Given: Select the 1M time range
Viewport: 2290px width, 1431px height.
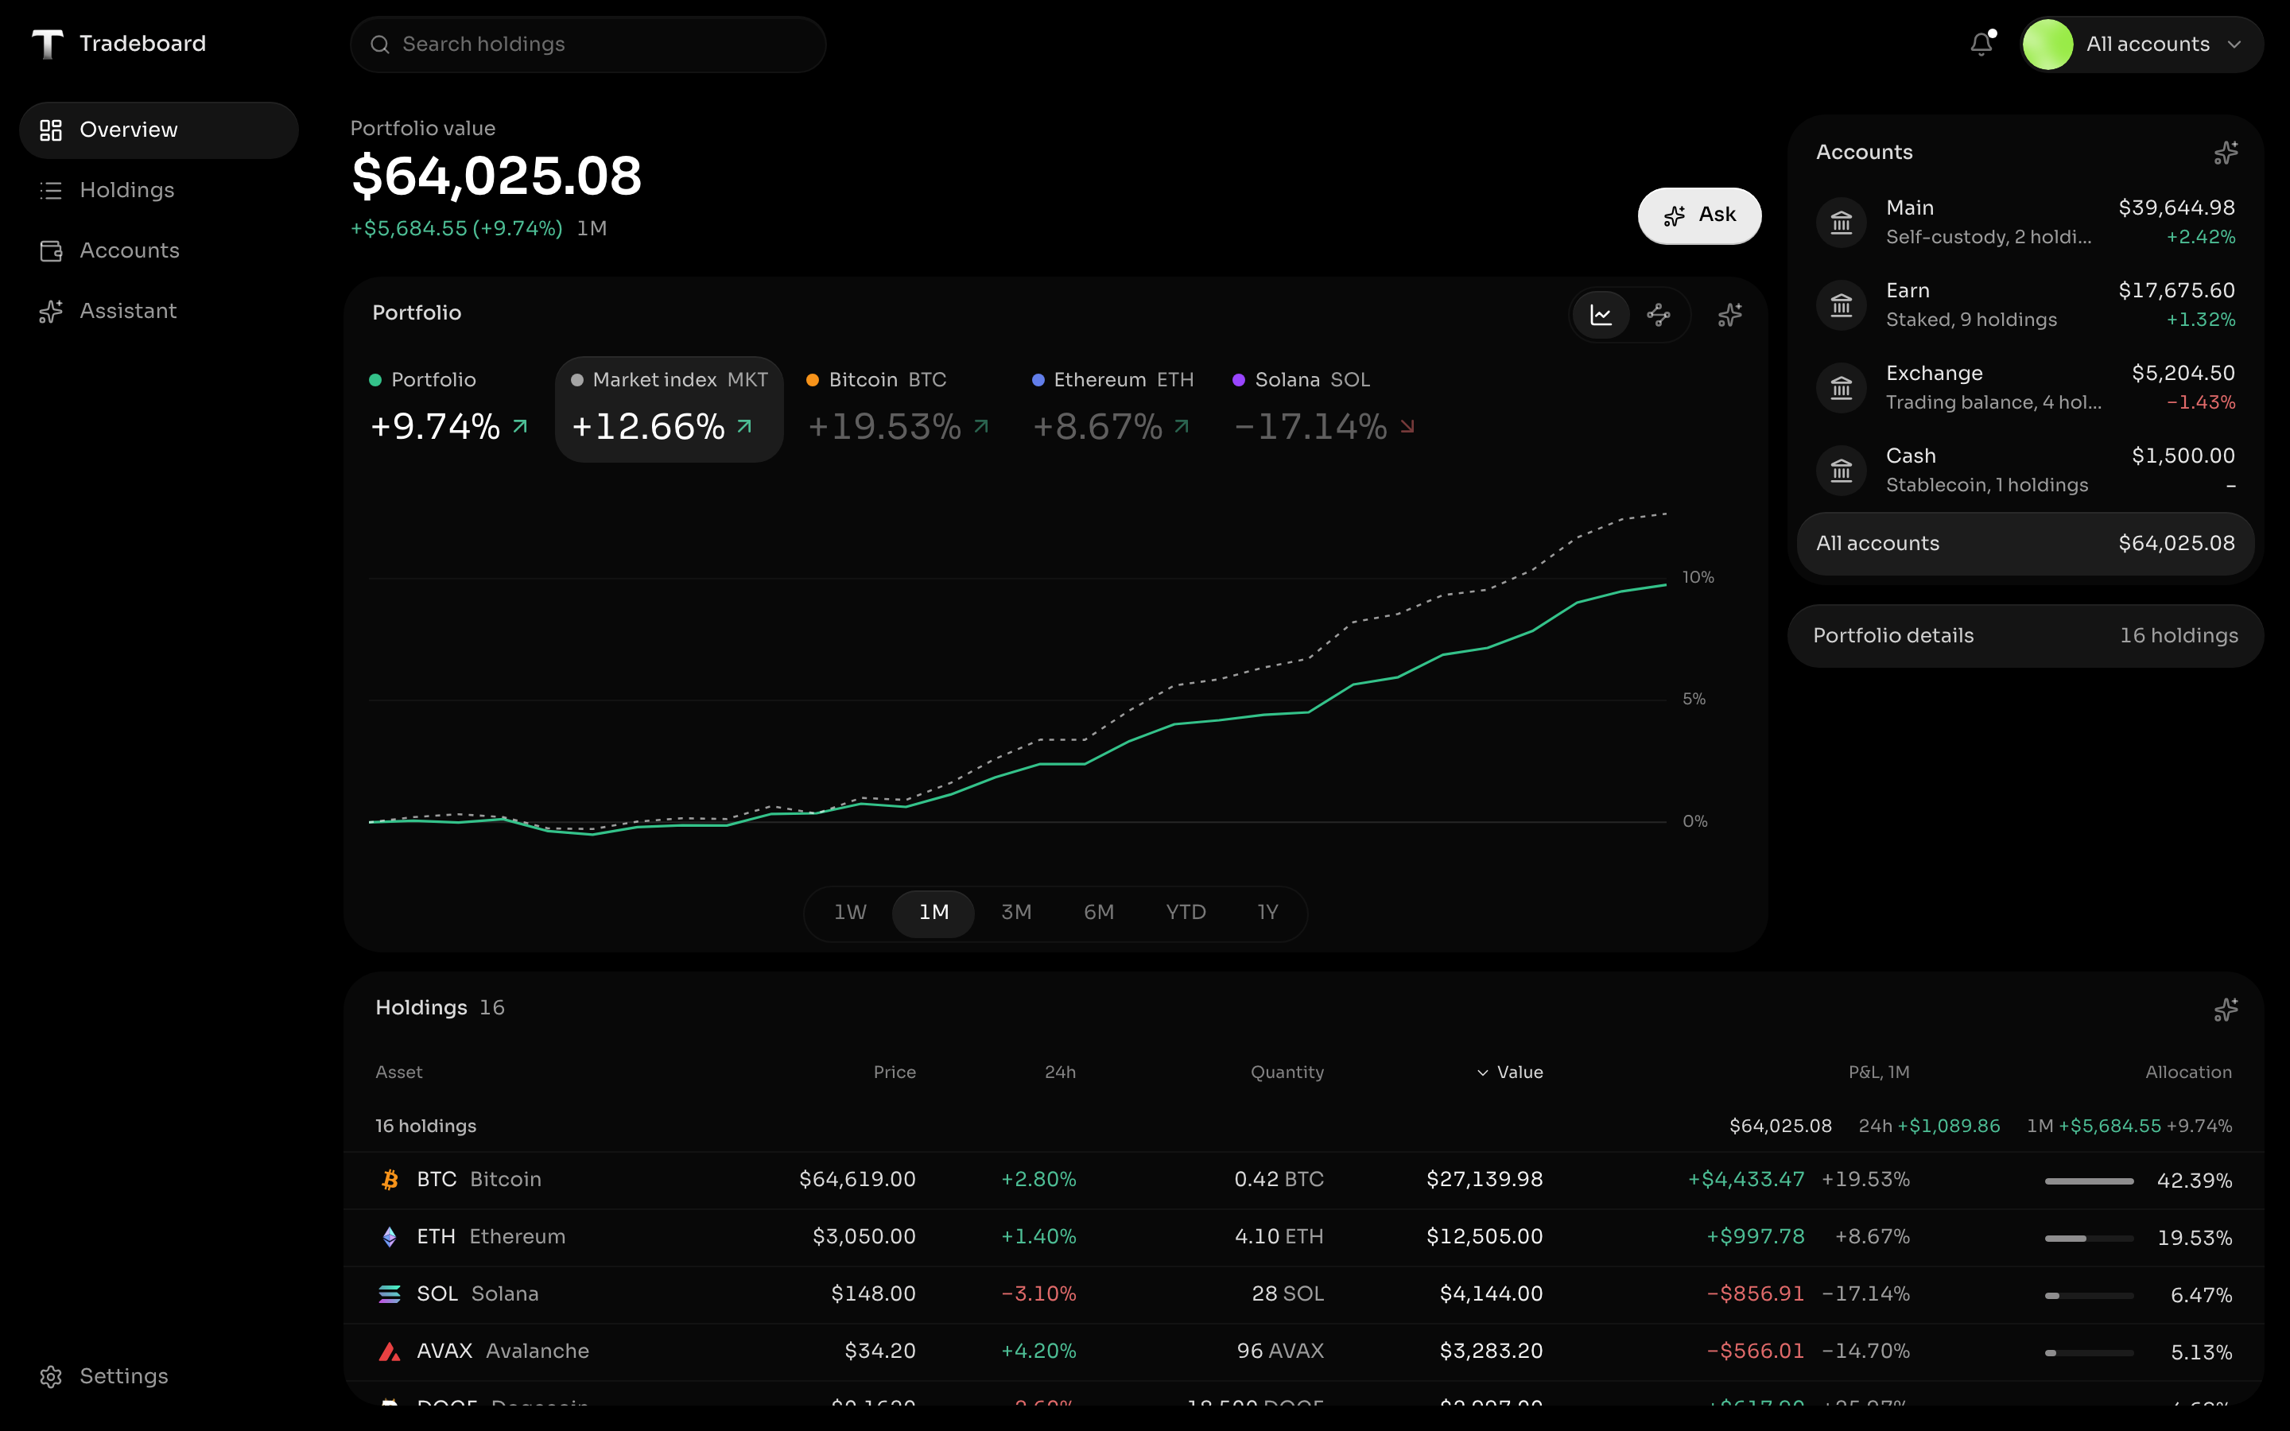Looking at the screenshot, I should point(933,913).
